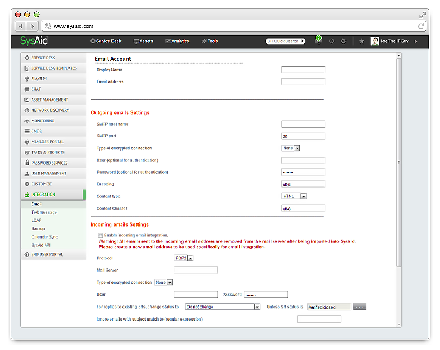Open the Content type HTML dropdown

point(294,196)
